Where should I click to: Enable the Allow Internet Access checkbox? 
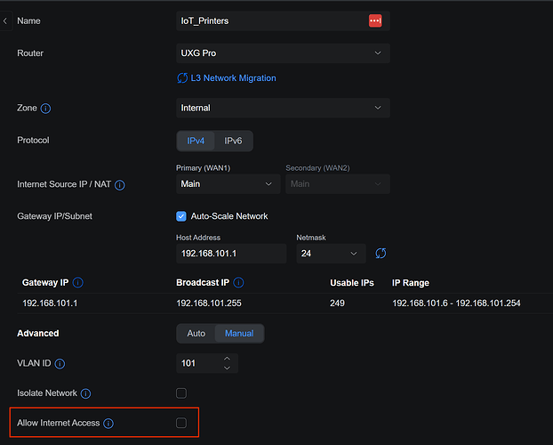[181, 423]
